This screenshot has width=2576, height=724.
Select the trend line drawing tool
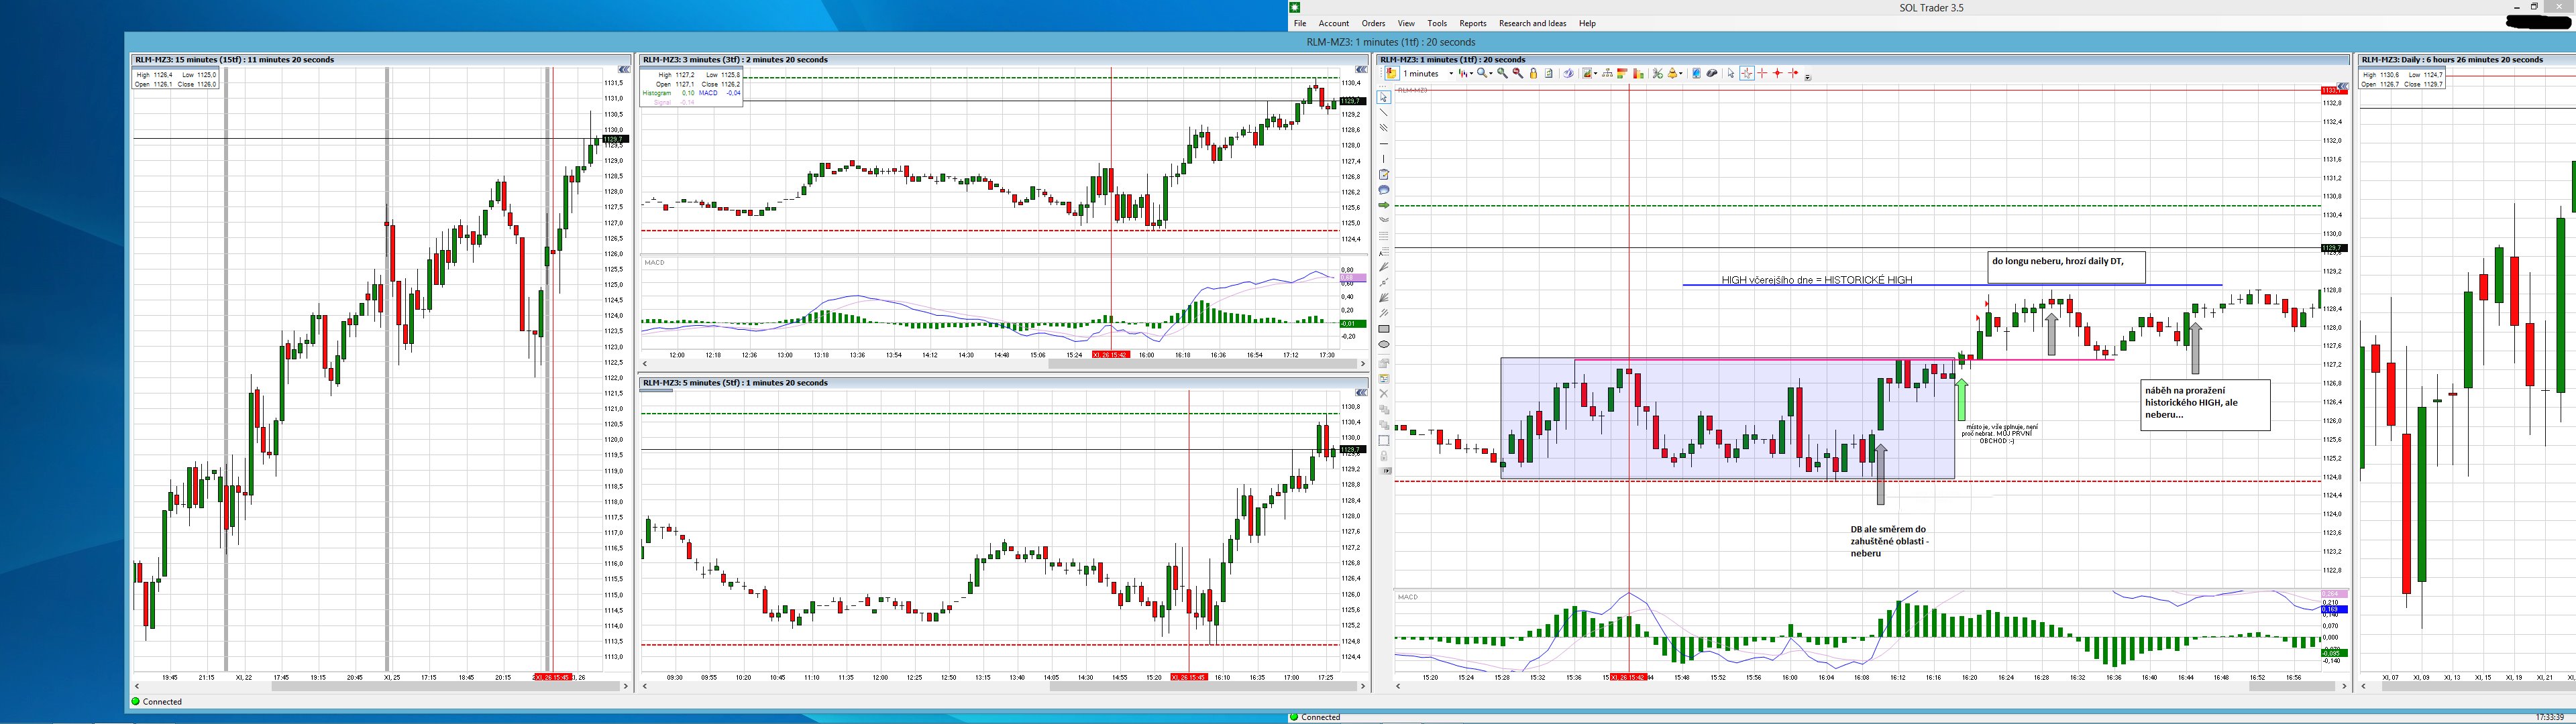click(x=1384, y=113)
